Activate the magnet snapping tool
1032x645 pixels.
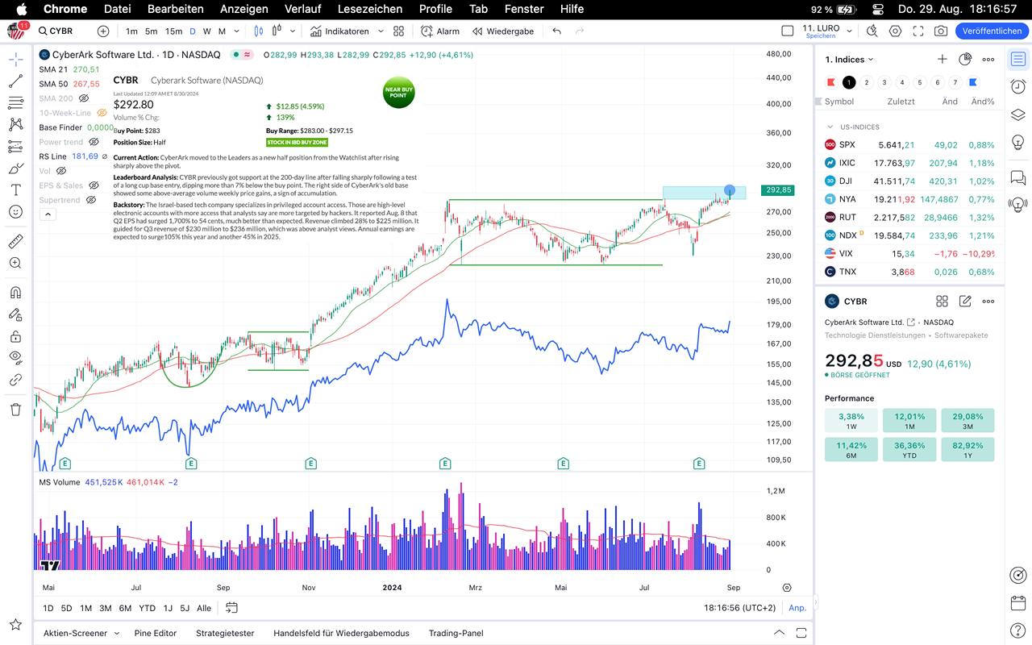click(15, 293)
